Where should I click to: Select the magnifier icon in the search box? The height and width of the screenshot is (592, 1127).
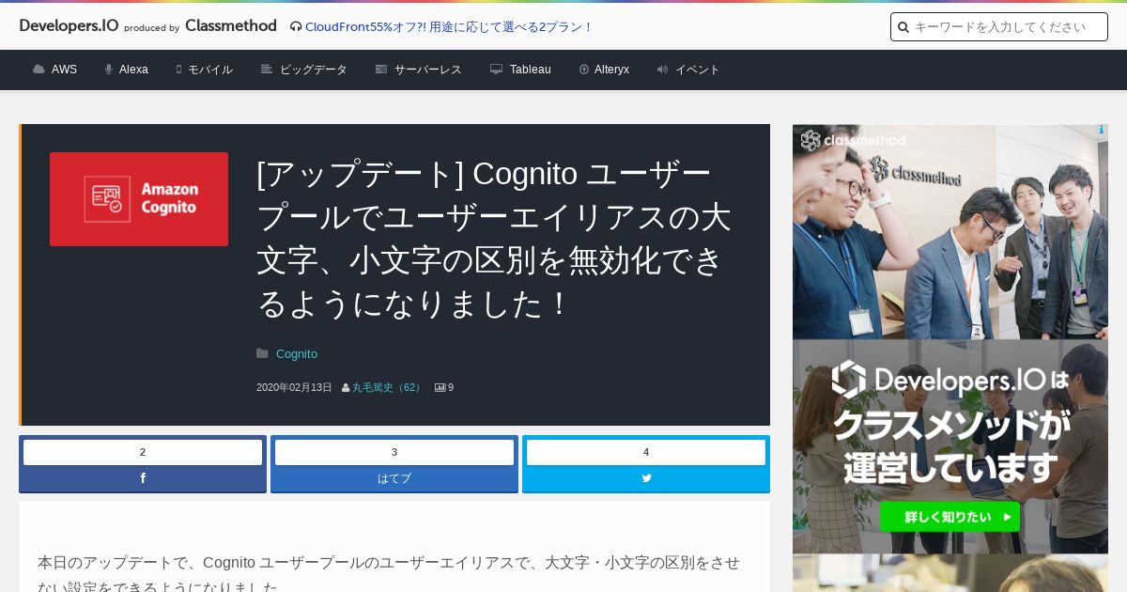click(903, 27)
